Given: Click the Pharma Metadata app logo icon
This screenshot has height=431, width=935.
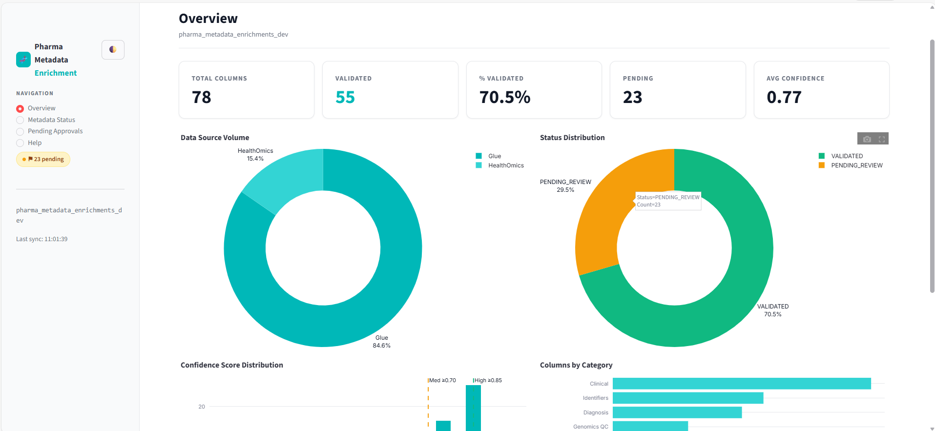Looking at the screenshot, I should click(23, 60).
